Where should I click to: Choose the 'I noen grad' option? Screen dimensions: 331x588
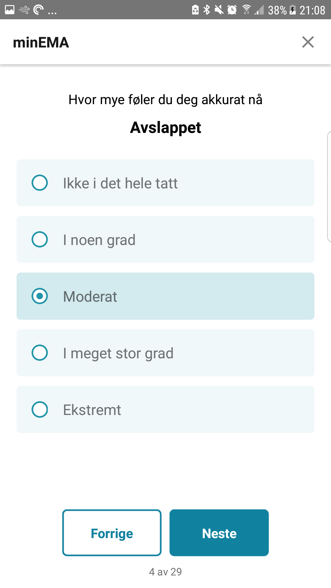point(40,239)
